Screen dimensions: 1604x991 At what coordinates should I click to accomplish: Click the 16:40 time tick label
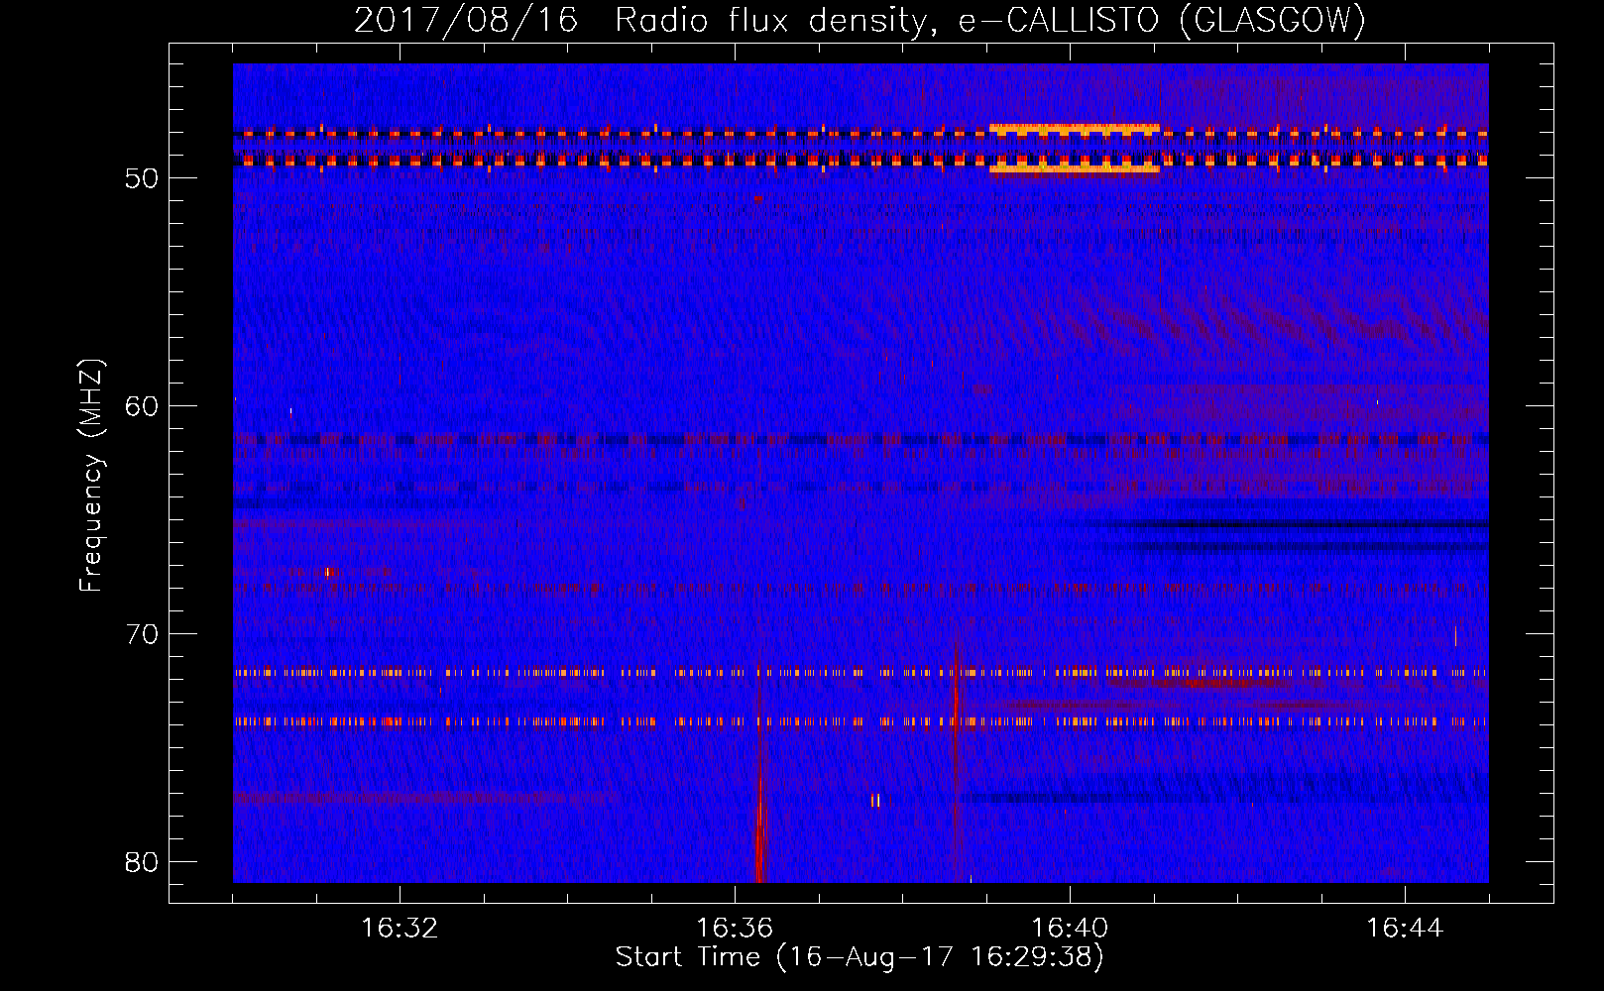(x=1070, y=929)
